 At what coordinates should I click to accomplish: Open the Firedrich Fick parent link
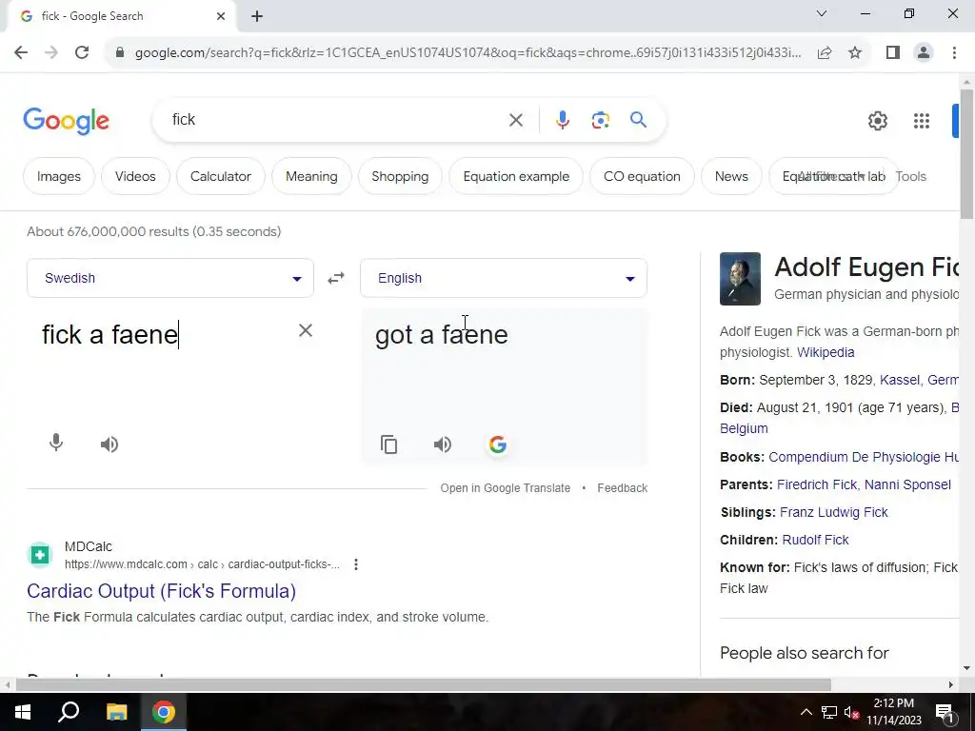tap(816, 484)
